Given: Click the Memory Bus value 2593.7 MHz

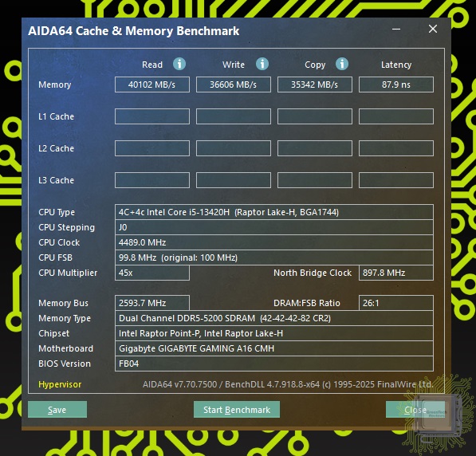Looking at the screenshot, I should [x=152, y=303].
